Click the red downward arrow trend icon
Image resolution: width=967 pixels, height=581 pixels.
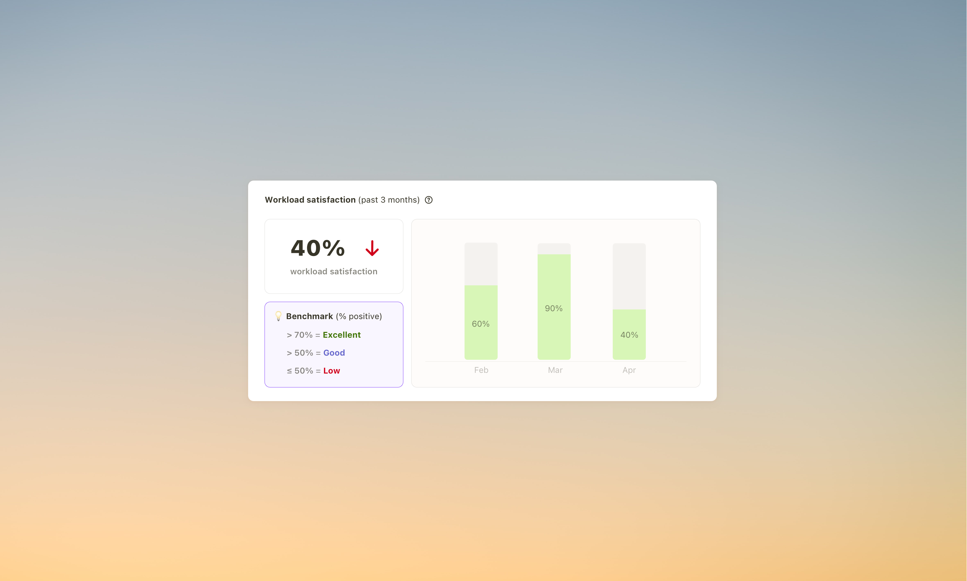click(371, 248)
